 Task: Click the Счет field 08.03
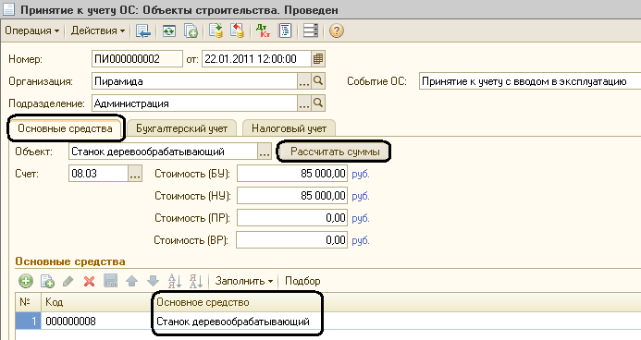tap(98, 174)
